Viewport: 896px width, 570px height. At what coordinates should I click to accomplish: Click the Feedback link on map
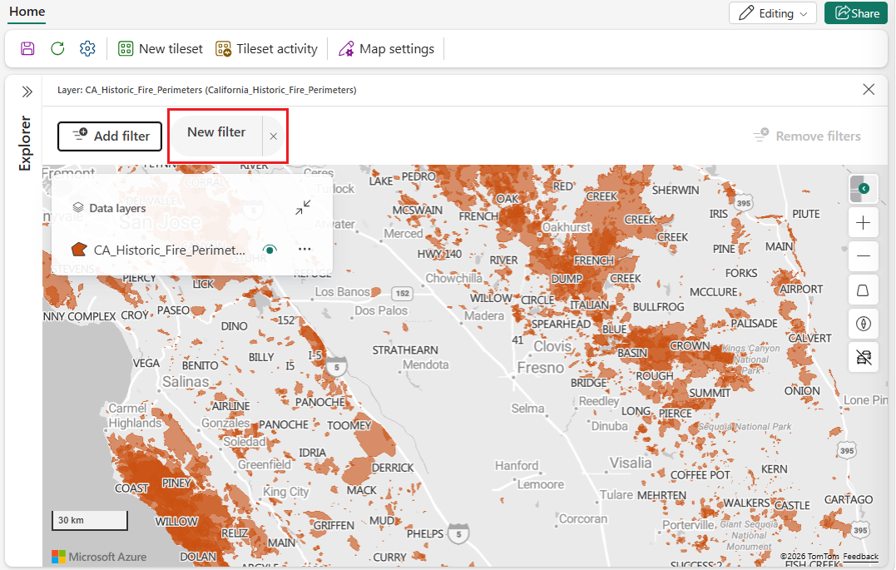[x=860, y=557]
